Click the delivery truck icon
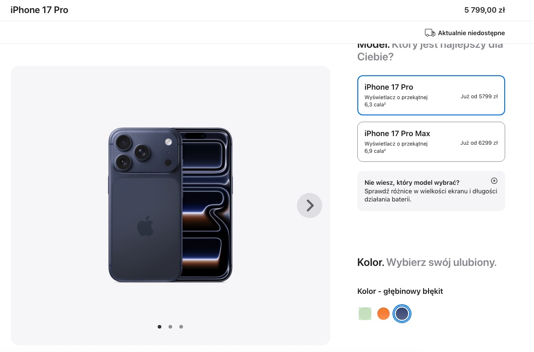This screenshot has height=352, width=534. (430, 33)
